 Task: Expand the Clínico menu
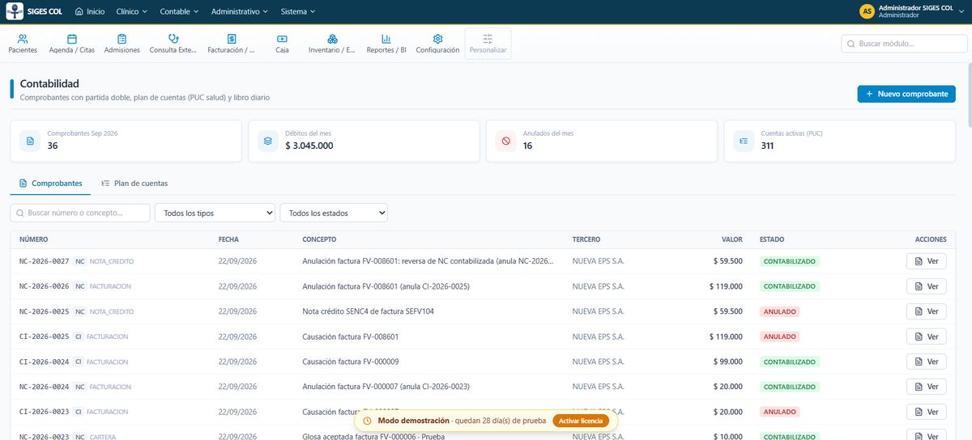132,11
